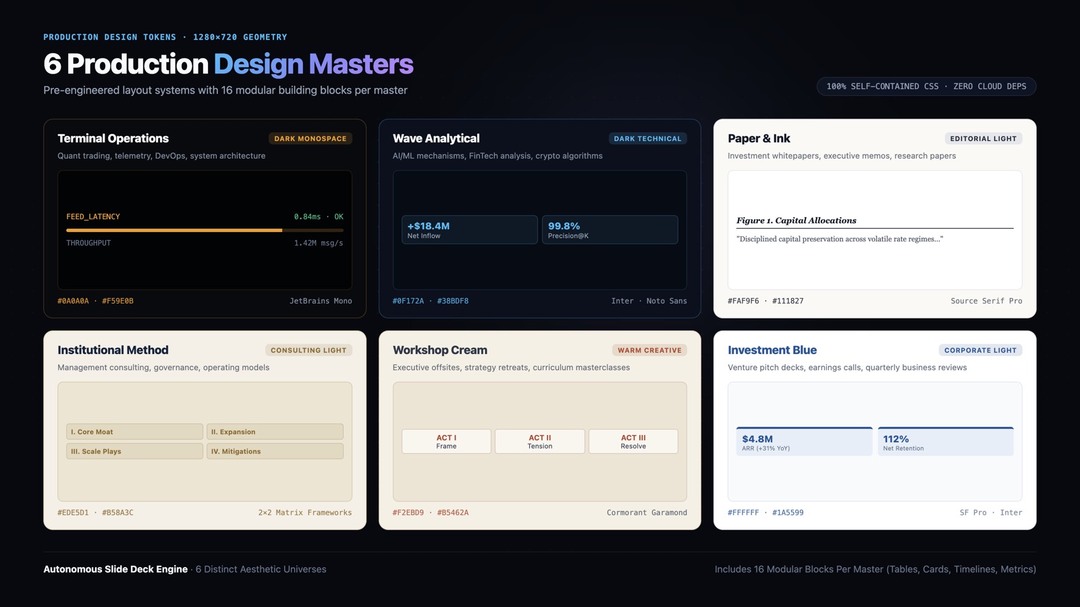Click the Inter · Noto Sans font label
This screenshot has height=607, width=1080.
[x=649, y=301]
